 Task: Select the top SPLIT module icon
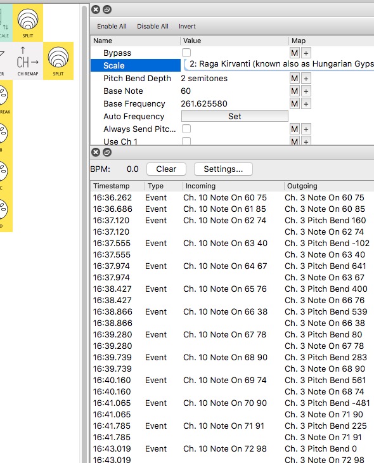pyautogui.click(x=28, y=22)
